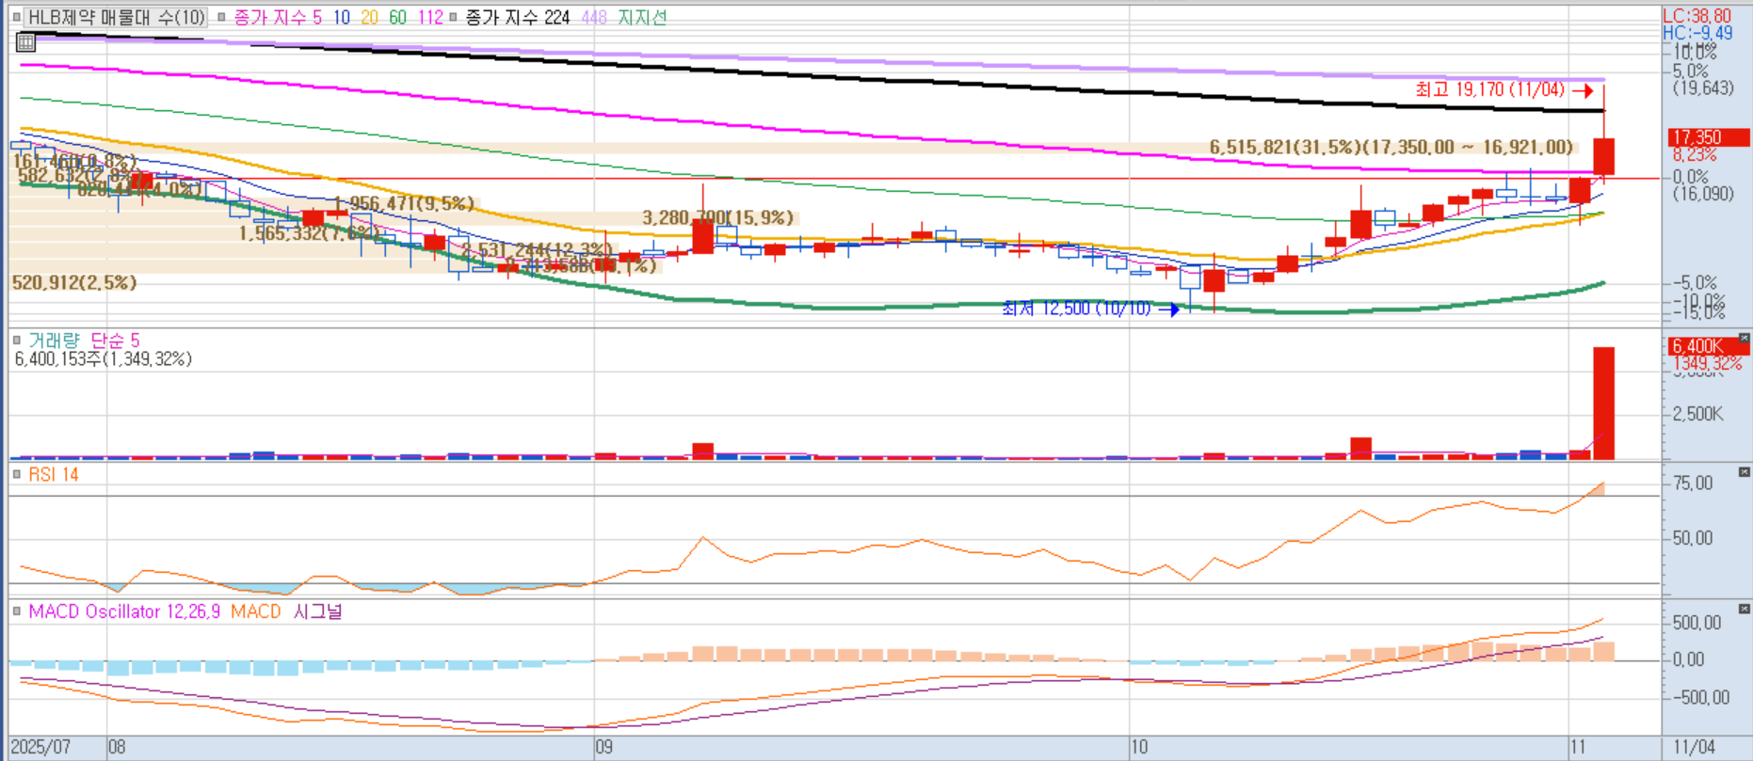Click the 최고 19,170 (11/04) high annotation
This screenshot has height=761, width=1753.
tap(1489, 89)
